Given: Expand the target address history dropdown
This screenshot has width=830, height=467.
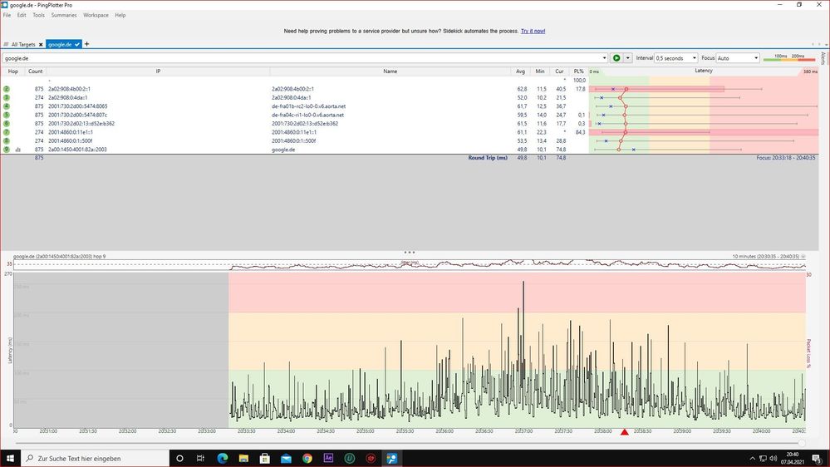Looking at the screenshot, I should pos(604,58).
